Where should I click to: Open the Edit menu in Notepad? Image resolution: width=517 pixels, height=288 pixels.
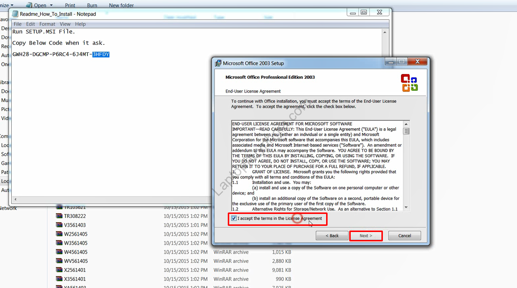(30, 24)
